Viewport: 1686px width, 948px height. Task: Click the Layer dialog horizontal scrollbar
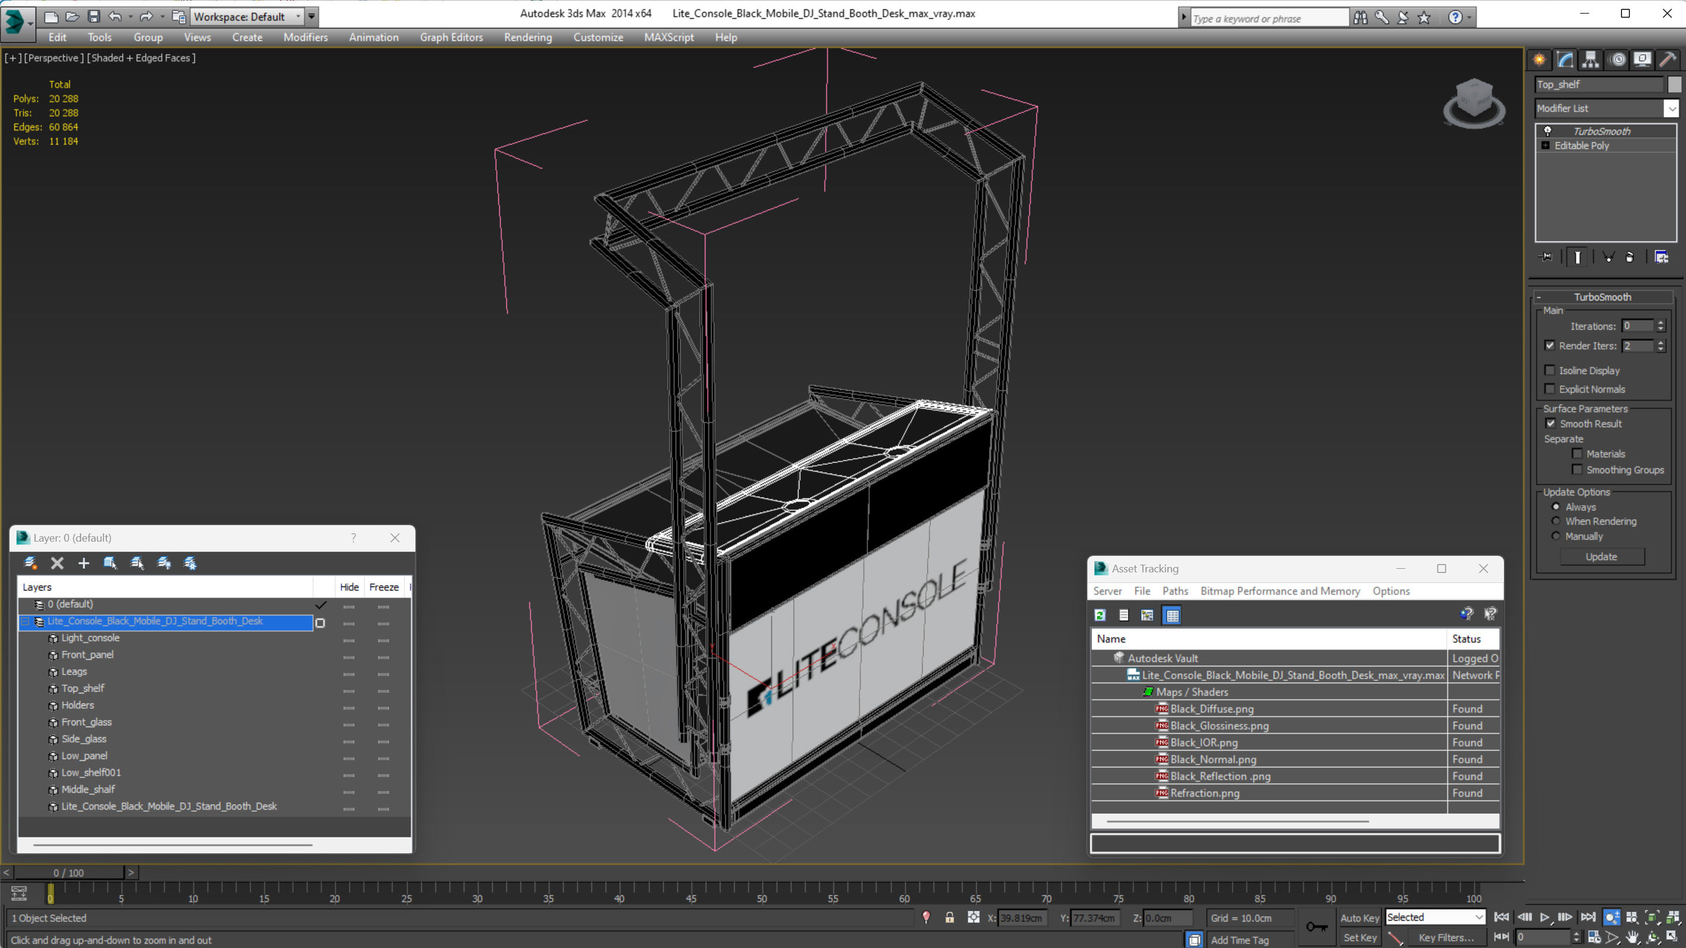point(172,845)
